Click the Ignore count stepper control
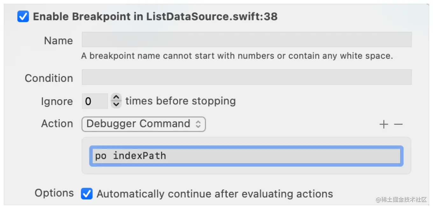Screen dimensions: 433x209 point(116,101)
